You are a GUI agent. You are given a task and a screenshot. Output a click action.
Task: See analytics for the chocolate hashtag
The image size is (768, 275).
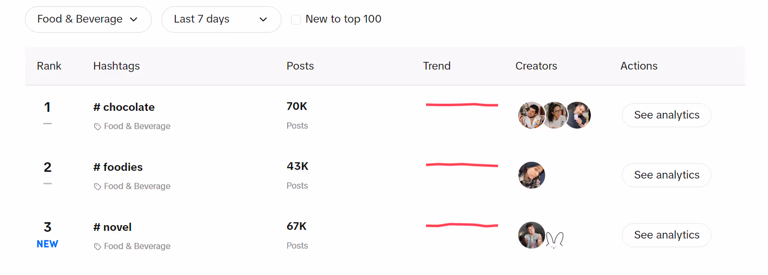[x=667, y=115]
